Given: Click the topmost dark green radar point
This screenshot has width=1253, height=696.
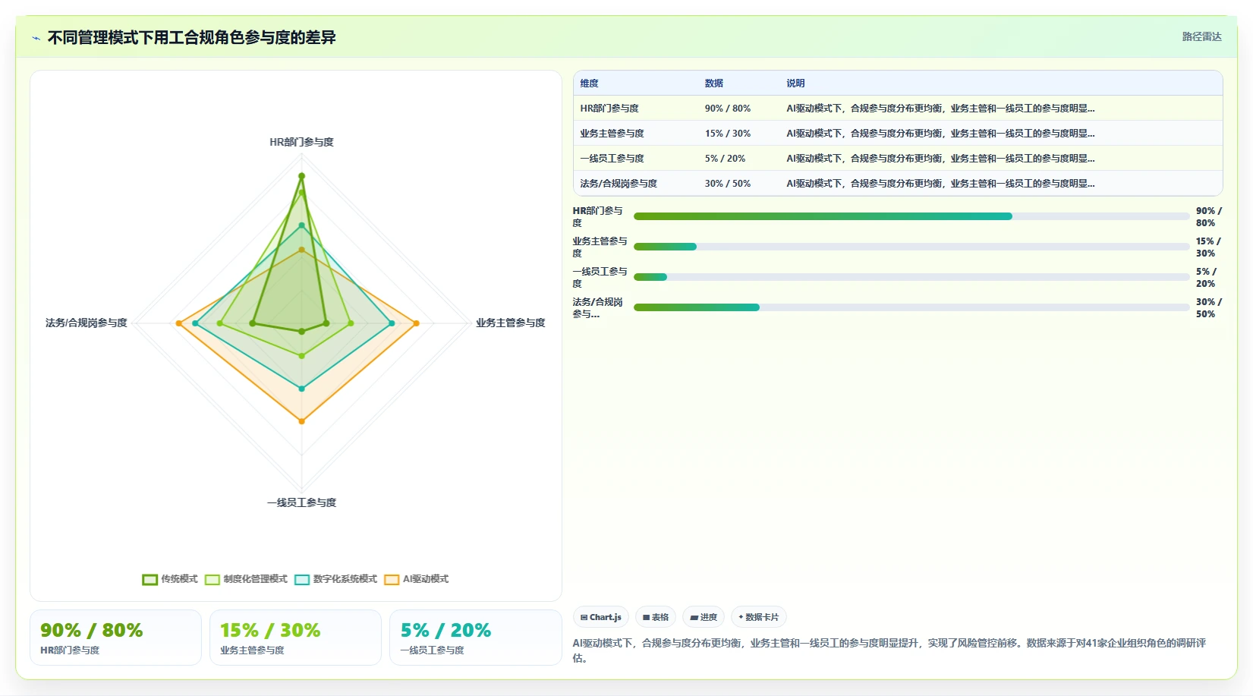Looking at the screenshot, I should coord(301,176).
